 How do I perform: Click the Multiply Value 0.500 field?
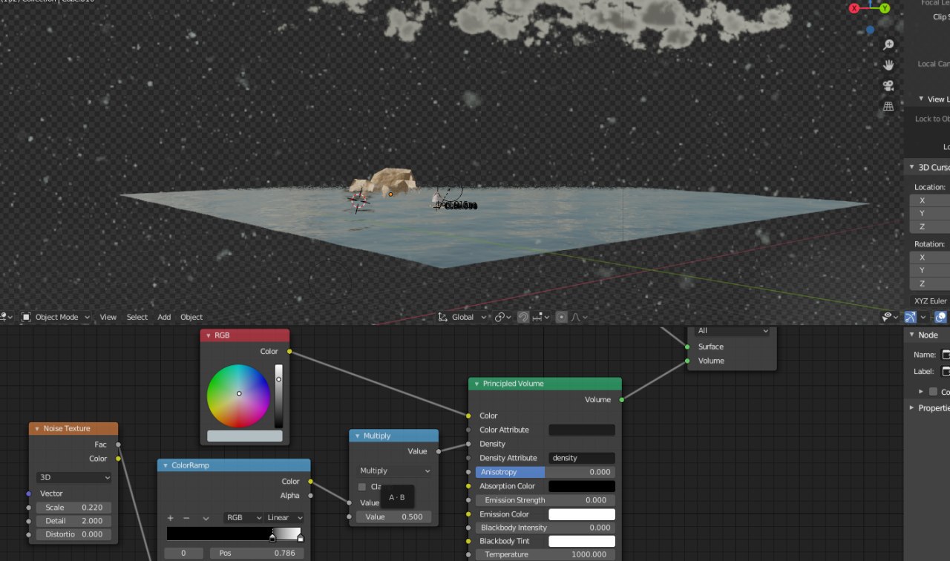394,516
